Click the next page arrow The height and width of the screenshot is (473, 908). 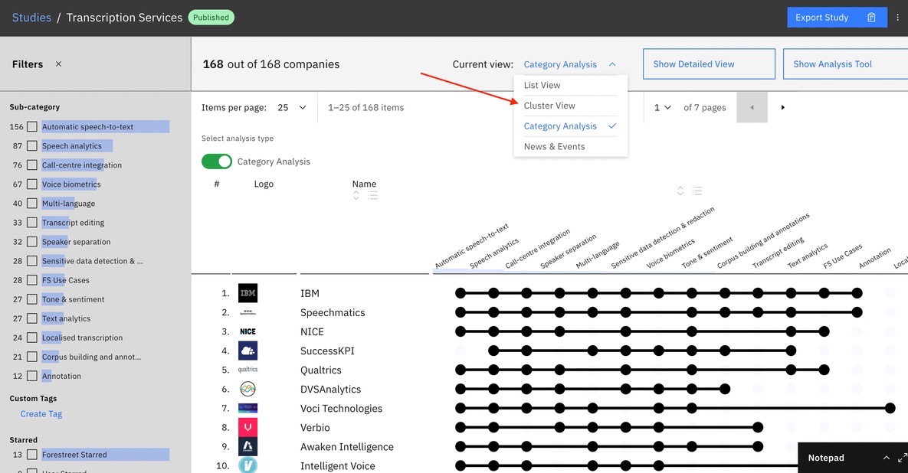coord(782,108)
